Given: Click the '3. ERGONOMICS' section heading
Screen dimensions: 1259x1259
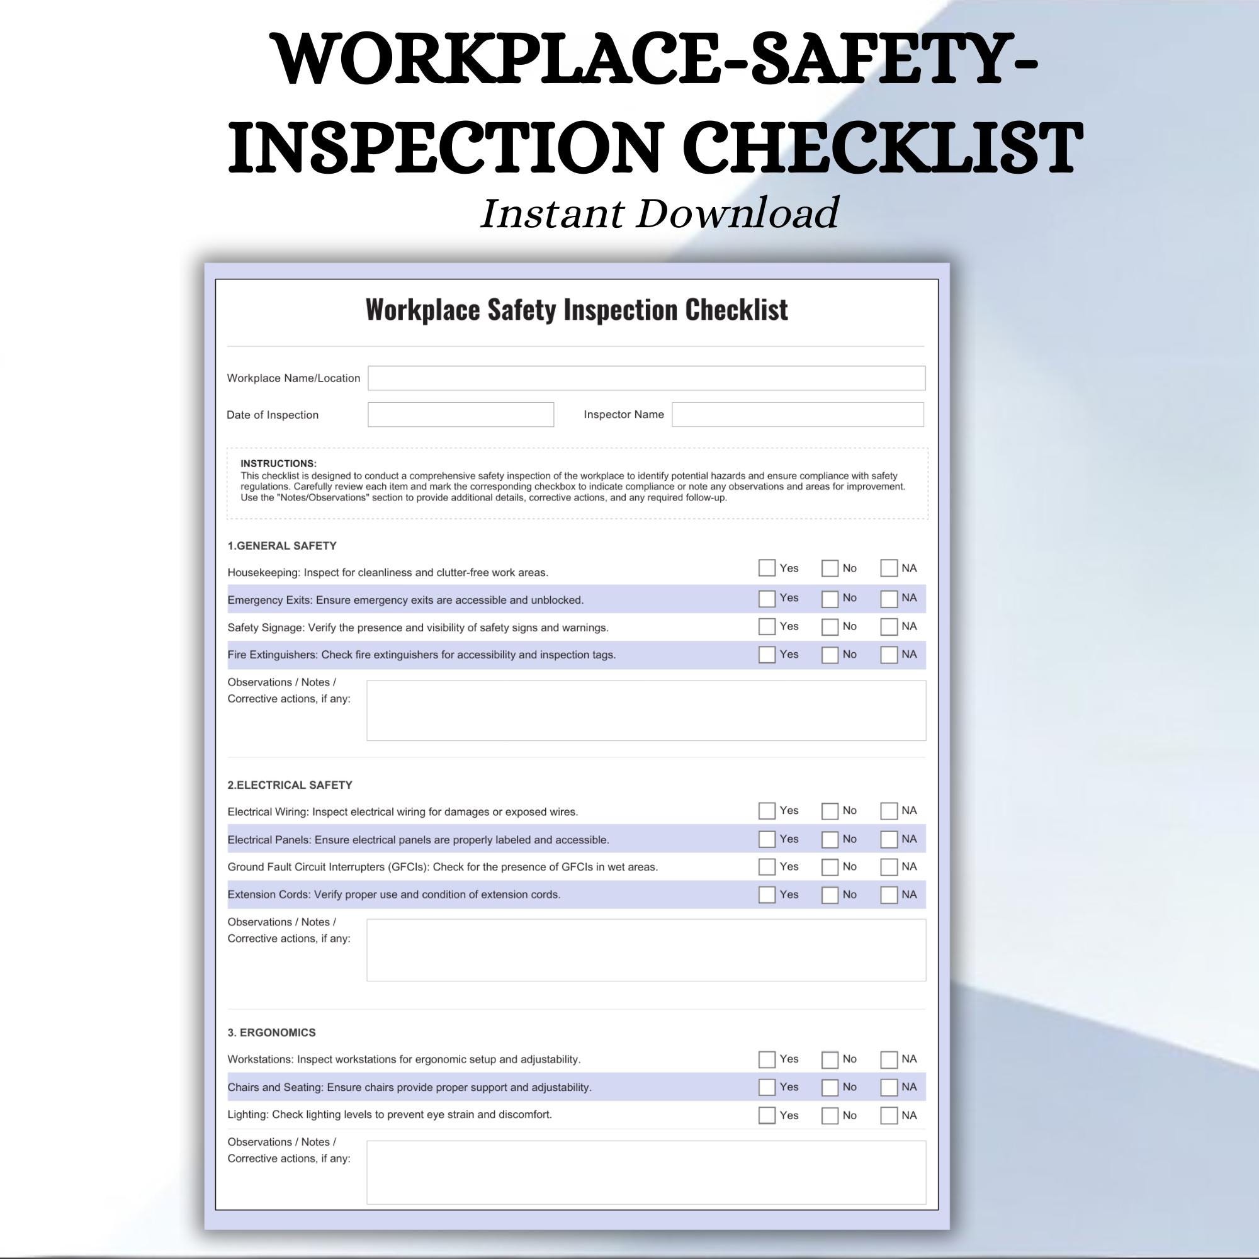Looking at the screenshot, I should (271, 1032).
